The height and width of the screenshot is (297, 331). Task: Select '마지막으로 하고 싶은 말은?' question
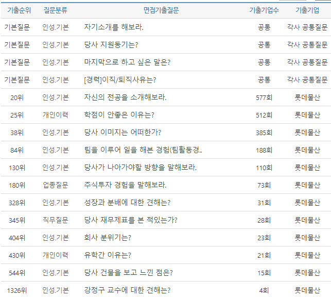(x=127, y=62)
